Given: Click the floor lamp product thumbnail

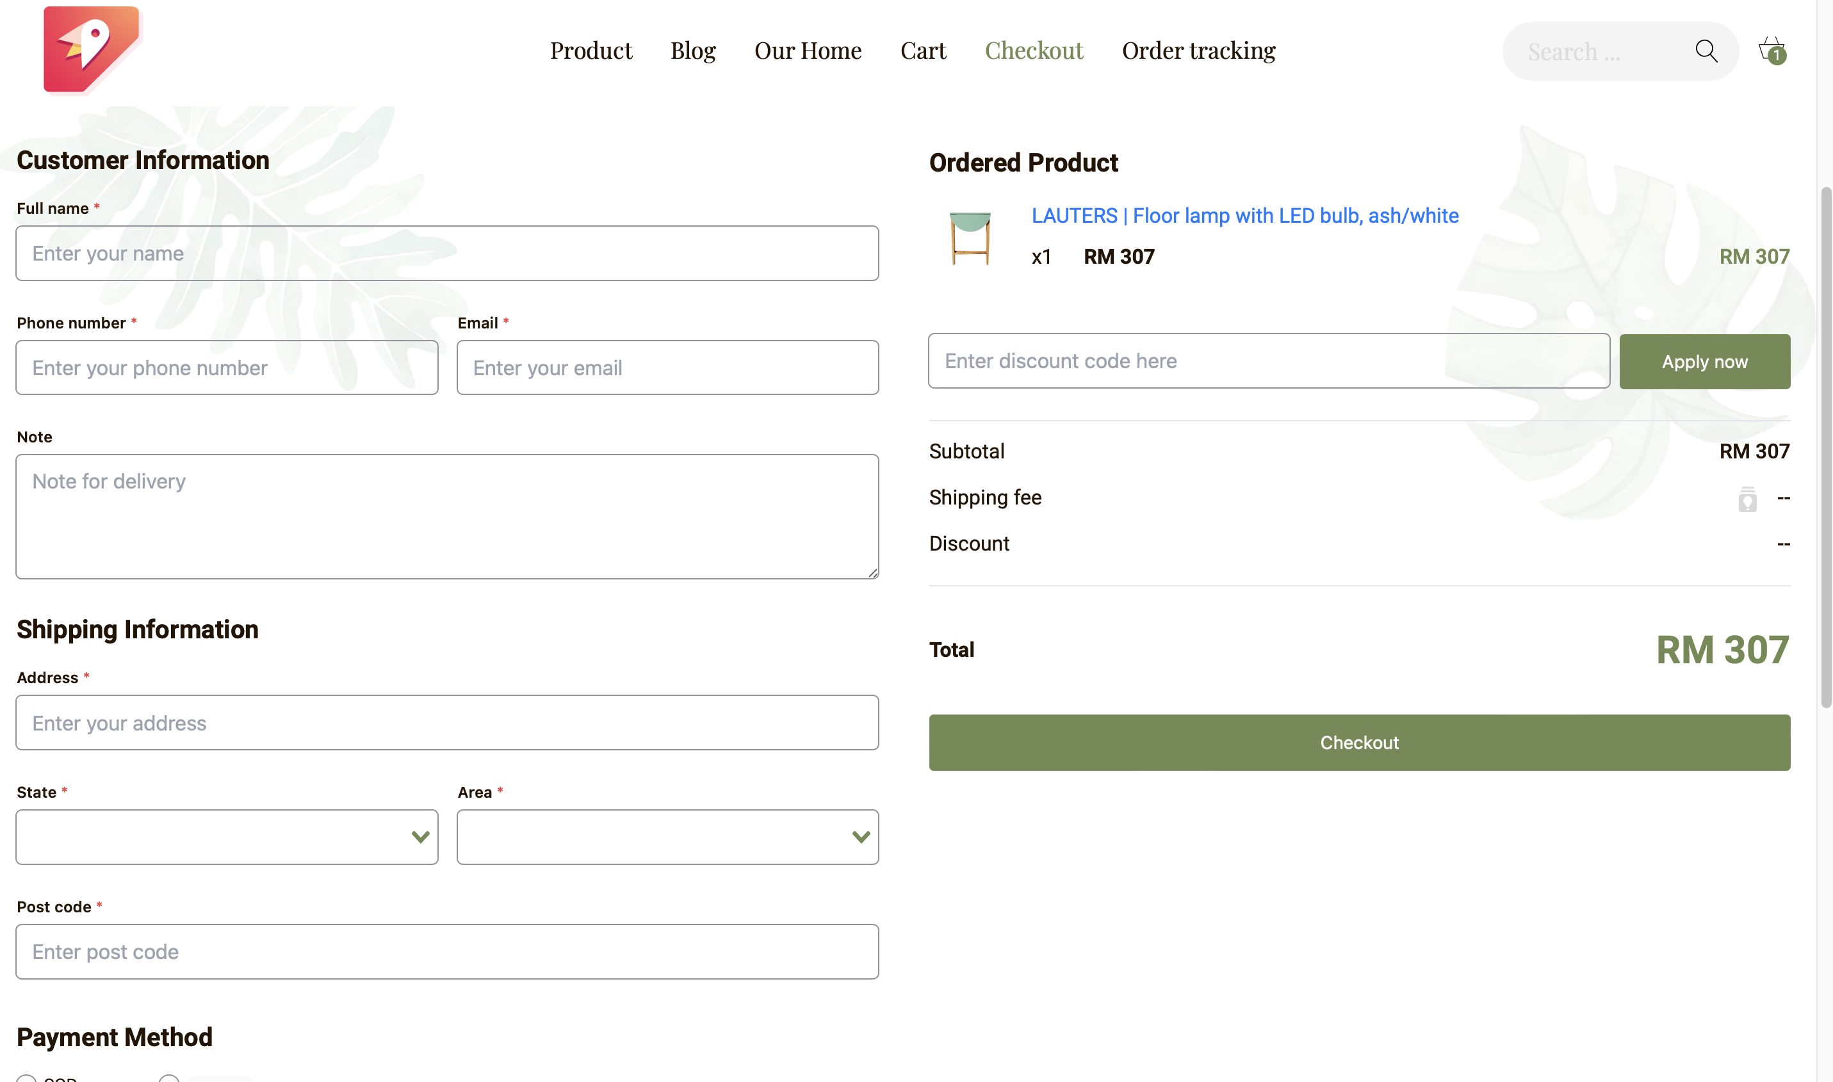Looking at the screenshot, I should [970, 237].
